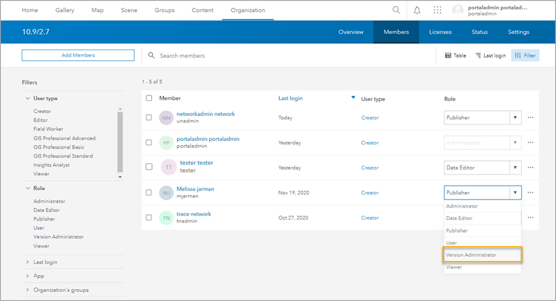
Task: Click the search magnifier icon in header
Action: [x=396, y=10]
